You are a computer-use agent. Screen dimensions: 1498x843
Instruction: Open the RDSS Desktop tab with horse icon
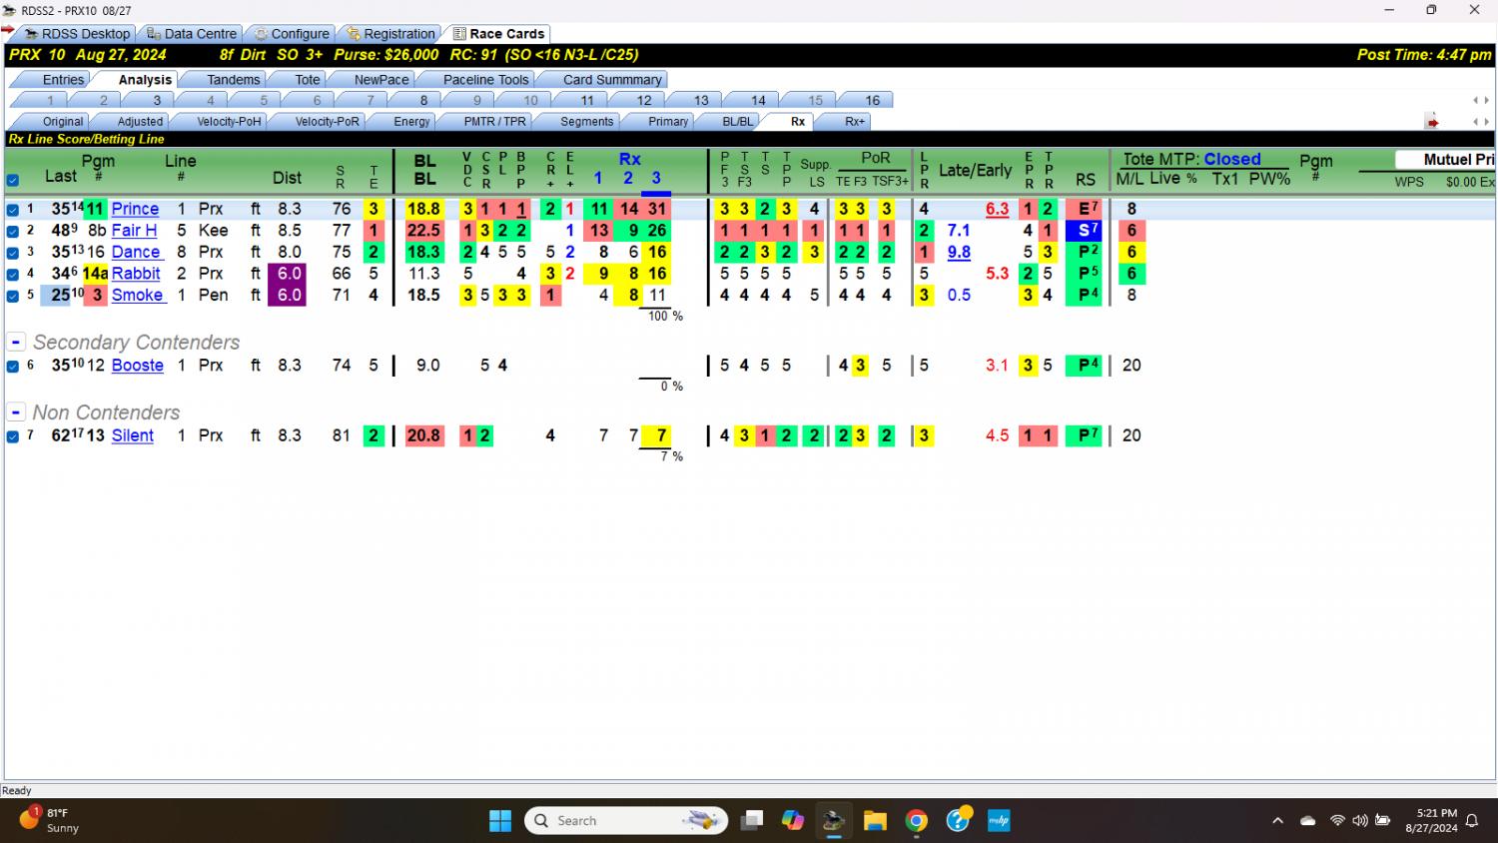[77, 34]
